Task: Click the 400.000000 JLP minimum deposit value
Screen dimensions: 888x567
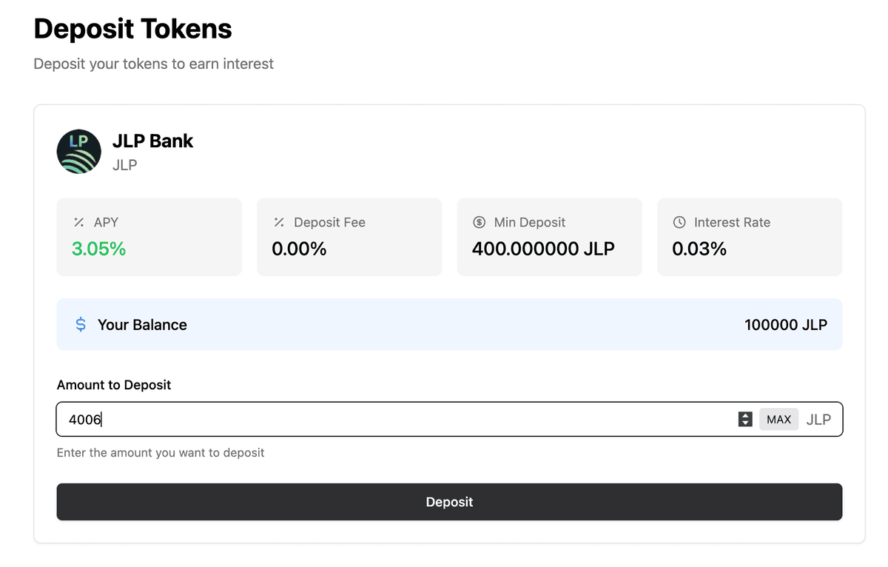Action: click(543, 249)
